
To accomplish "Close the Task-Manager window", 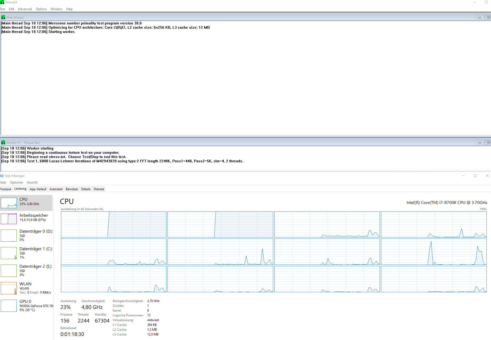I will pyautogui.click(x=487, y=176).
